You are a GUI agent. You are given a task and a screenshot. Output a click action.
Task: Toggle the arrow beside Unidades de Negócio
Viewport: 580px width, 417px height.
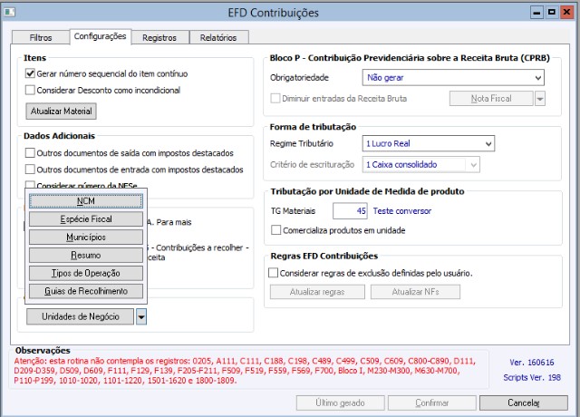click(x=141, y=316)
